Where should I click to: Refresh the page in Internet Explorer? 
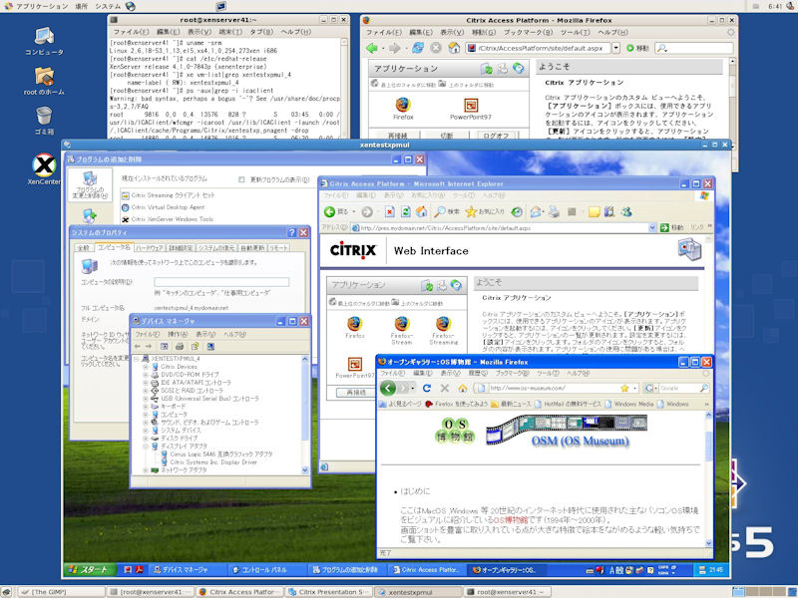tap(406, 211)
